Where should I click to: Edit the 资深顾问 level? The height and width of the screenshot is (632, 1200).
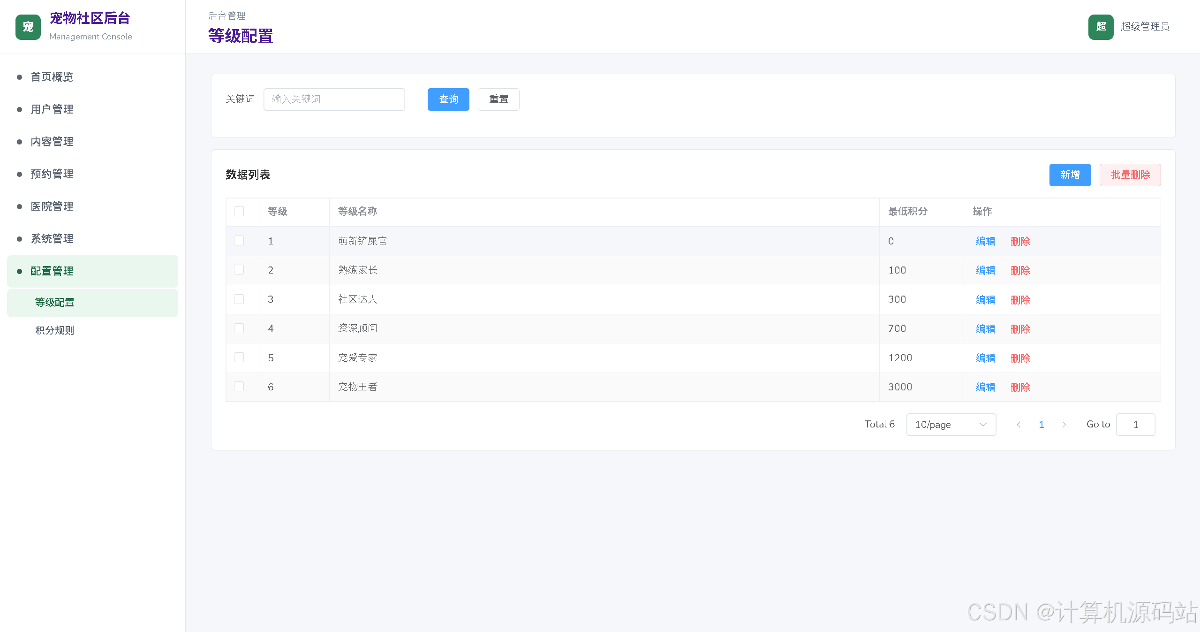(985, 329)
